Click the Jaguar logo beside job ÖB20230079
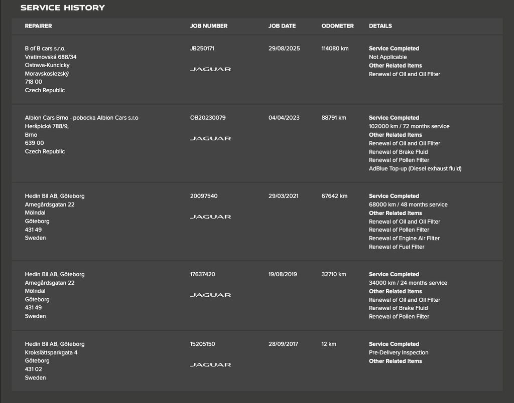Image resolution: width=514 pixels, height=403 pixels. point(210,138)
